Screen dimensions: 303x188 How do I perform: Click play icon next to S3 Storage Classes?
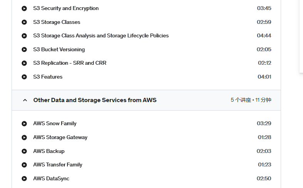click(x=24, y=22)
